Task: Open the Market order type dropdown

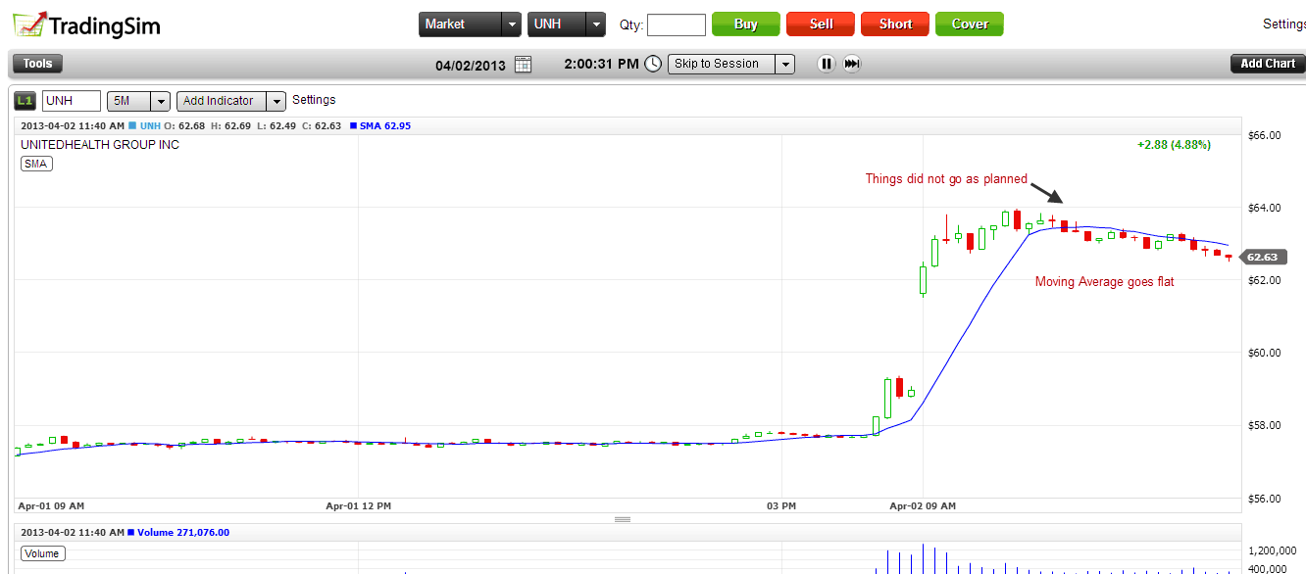Action: [x=510, y=24]
